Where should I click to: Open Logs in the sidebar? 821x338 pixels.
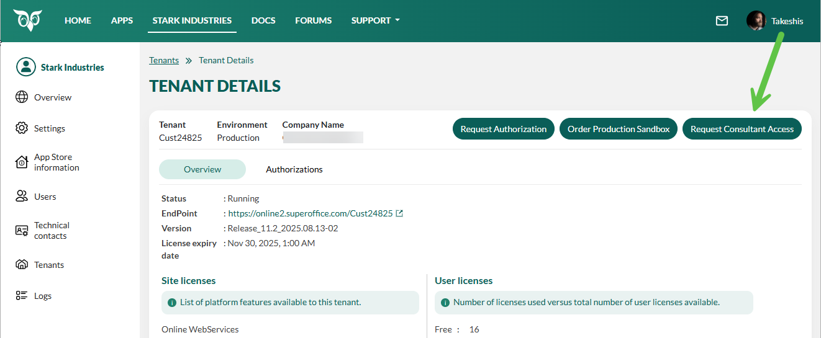[x=43, y=296]
